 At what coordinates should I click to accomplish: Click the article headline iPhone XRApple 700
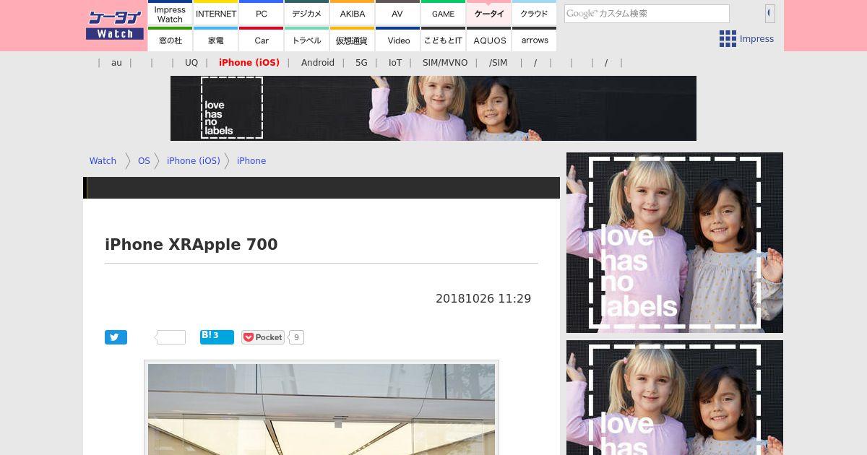[191, 245]
